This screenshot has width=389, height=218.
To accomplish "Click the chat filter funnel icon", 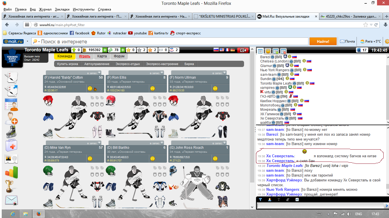I will pyautogui.click(x=260, y=200).
